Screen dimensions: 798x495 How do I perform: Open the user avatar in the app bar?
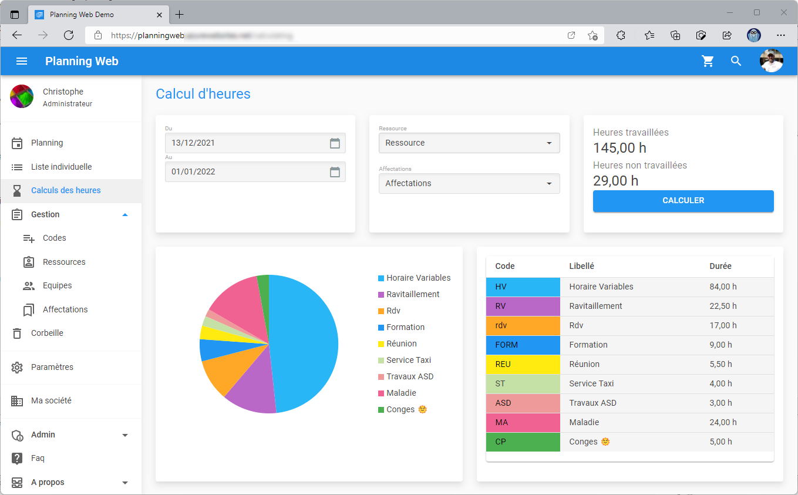tap(771, 61)
